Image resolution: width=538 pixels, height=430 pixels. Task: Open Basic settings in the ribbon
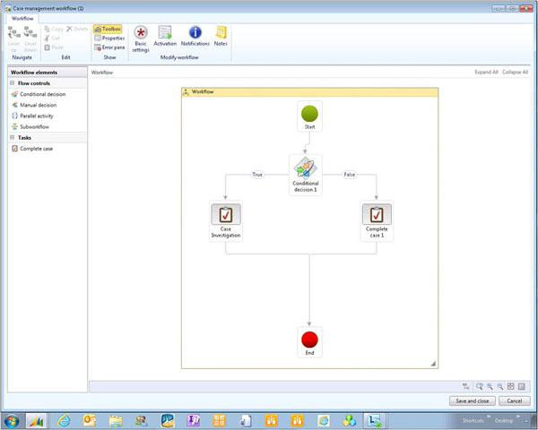point(141,37)
